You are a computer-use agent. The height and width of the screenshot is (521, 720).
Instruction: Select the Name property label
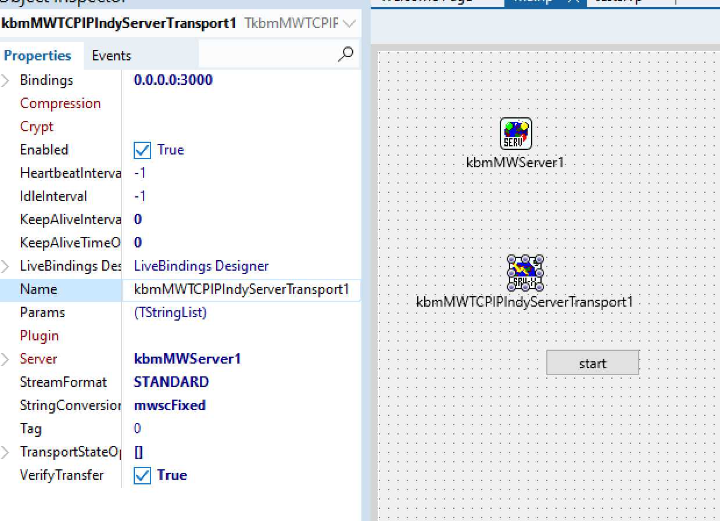38,289
